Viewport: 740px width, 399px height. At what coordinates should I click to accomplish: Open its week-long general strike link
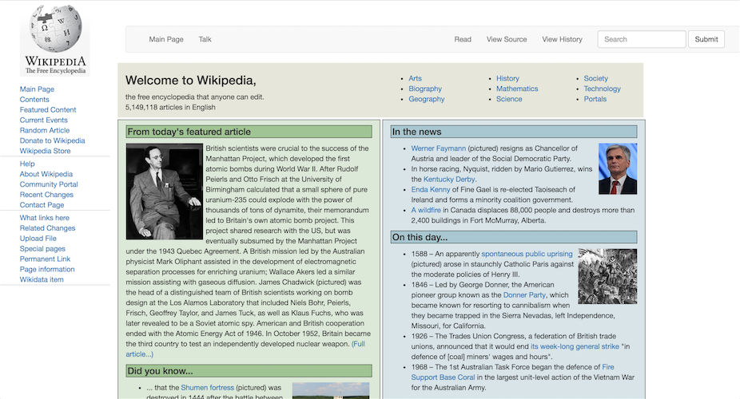click(575, 346)
